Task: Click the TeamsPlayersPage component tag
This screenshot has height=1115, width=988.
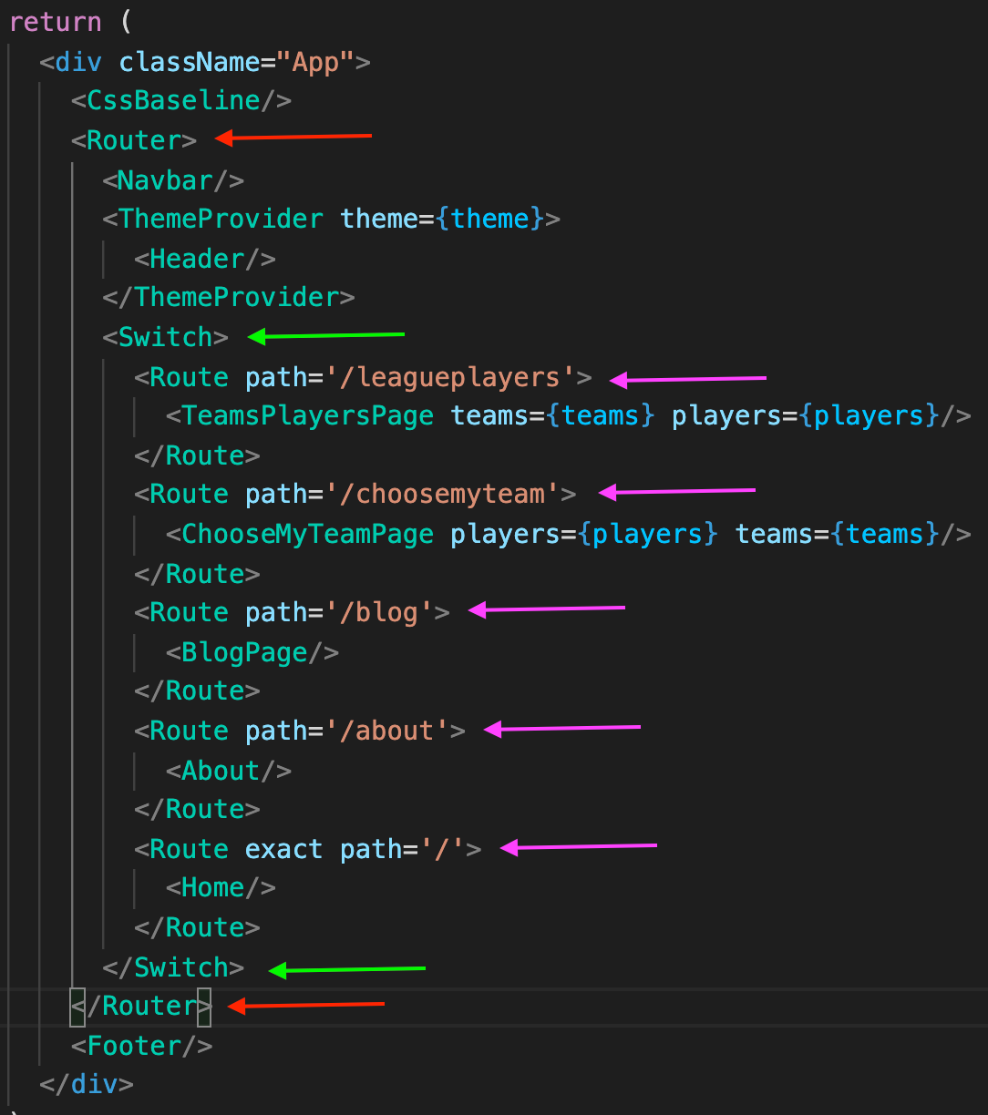Action: pyautogui.click(x=301, y=415)
